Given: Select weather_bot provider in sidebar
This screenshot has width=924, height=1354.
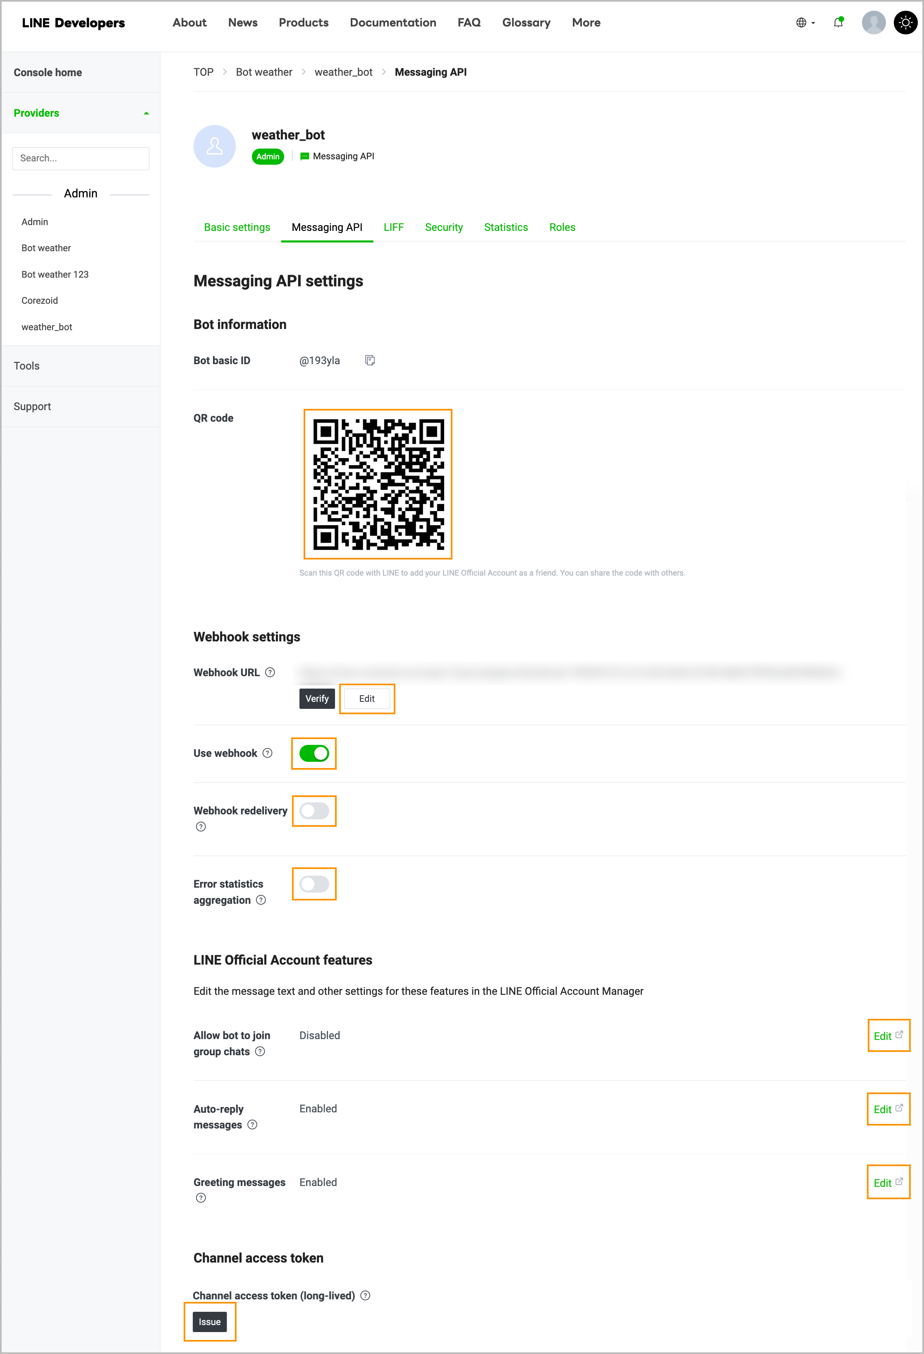Looking at the screenshot, I should pyautogui.click(x=47, y=327).
